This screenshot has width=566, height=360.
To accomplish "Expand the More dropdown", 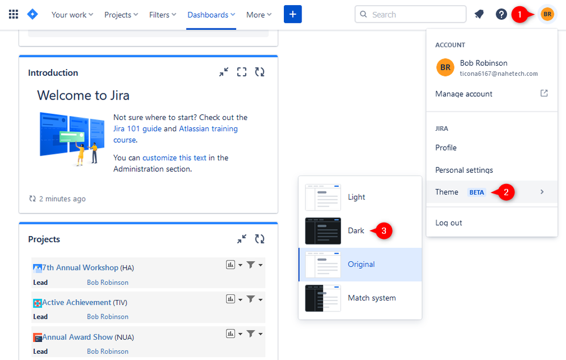I will click(x=259, y=15).
